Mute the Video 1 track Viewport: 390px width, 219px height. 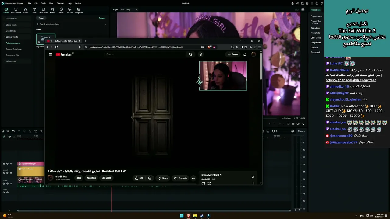coord(7,183)
